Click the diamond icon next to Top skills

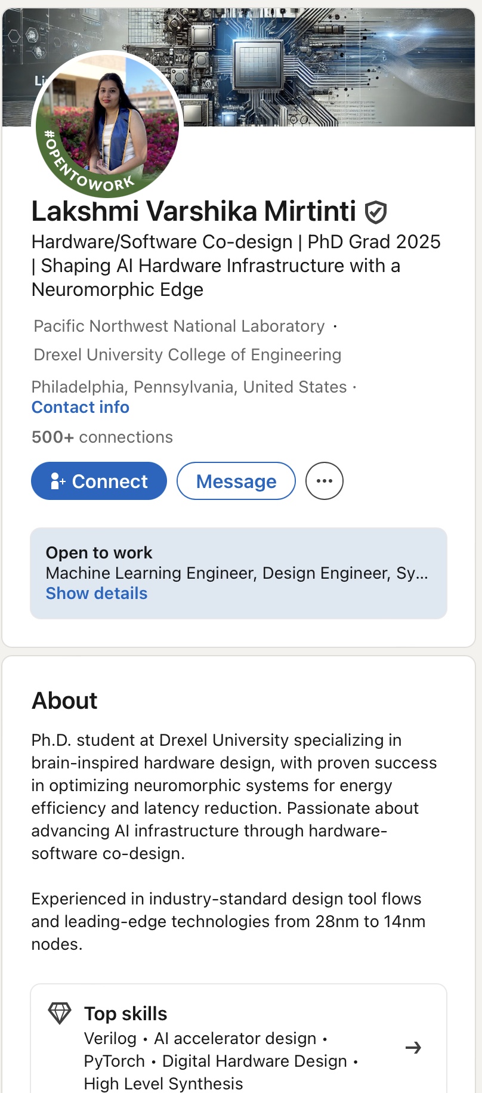(60, 1013)
